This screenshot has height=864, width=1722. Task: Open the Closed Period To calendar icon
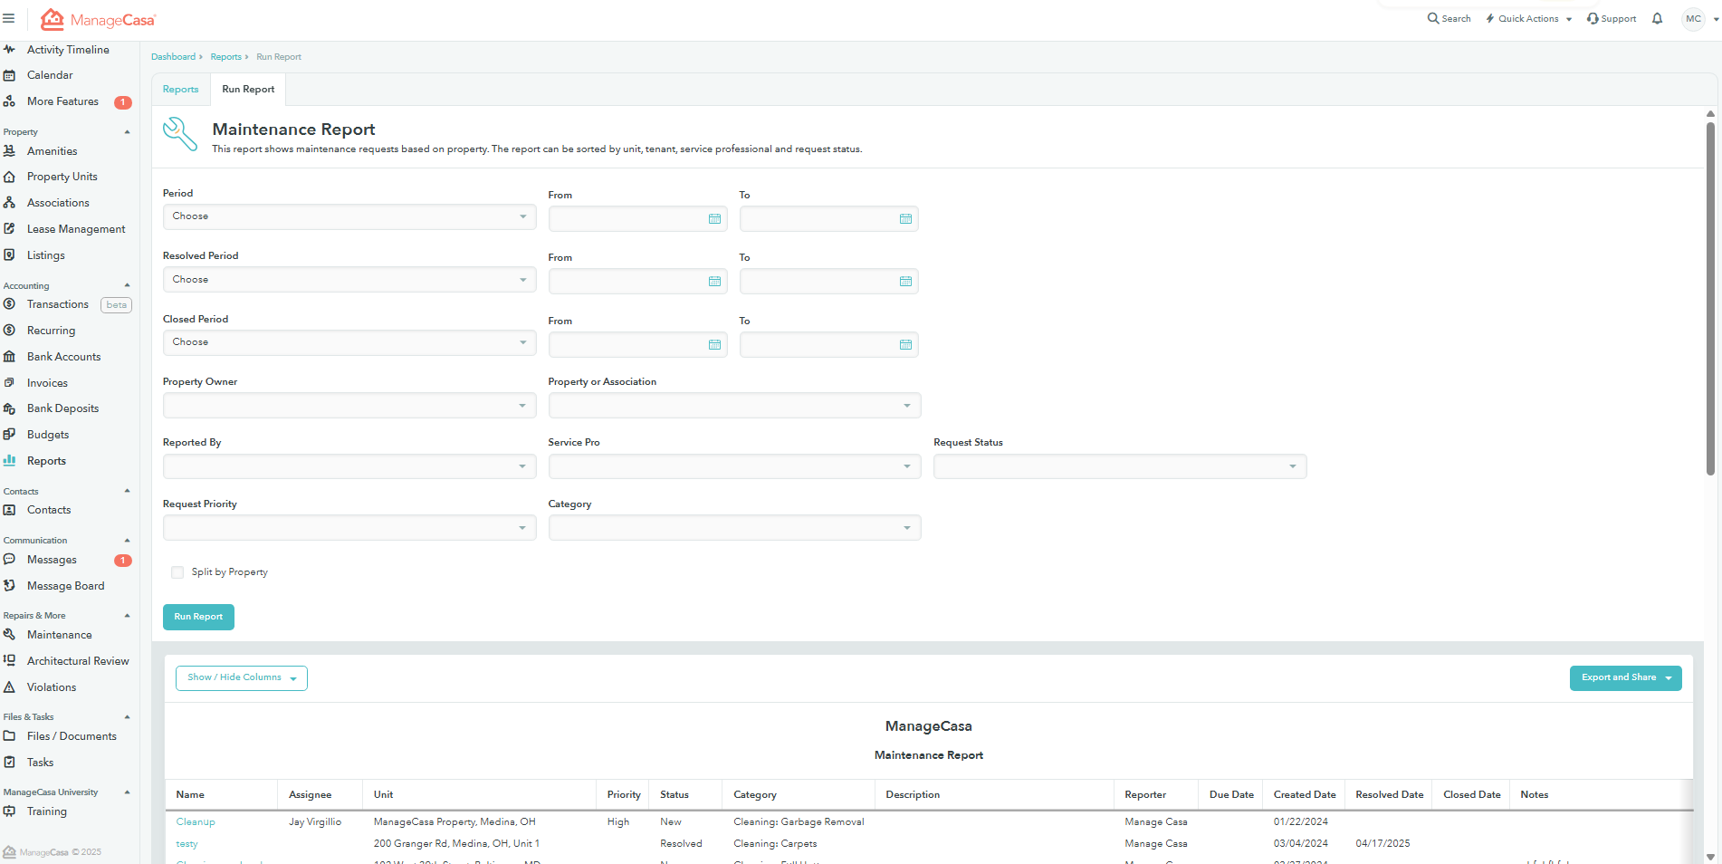905,345
